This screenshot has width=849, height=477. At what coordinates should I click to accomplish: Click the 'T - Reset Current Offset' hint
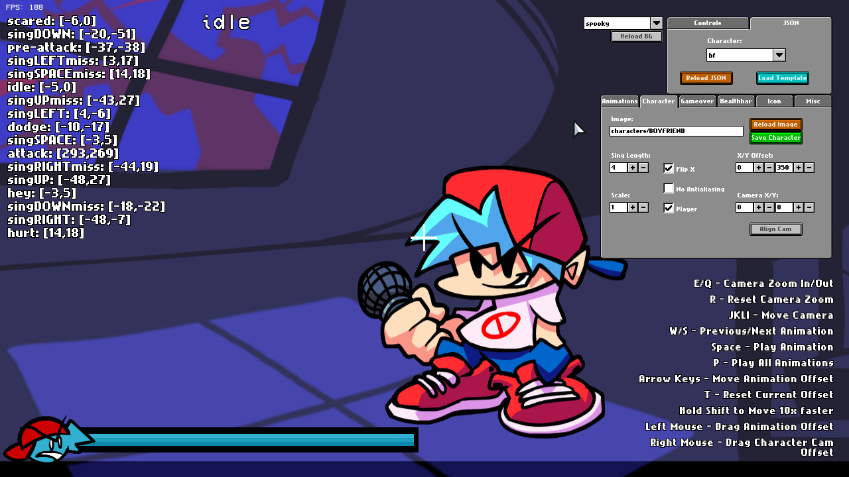(x=769, y=394)
